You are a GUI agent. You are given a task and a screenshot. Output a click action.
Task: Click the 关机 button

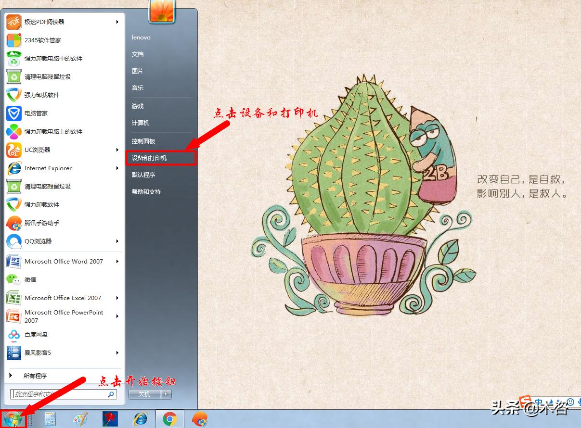143,394
